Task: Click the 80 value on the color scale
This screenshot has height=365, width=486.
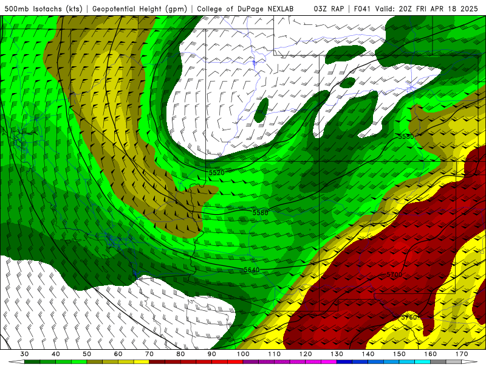Action: tap(180, 354)
